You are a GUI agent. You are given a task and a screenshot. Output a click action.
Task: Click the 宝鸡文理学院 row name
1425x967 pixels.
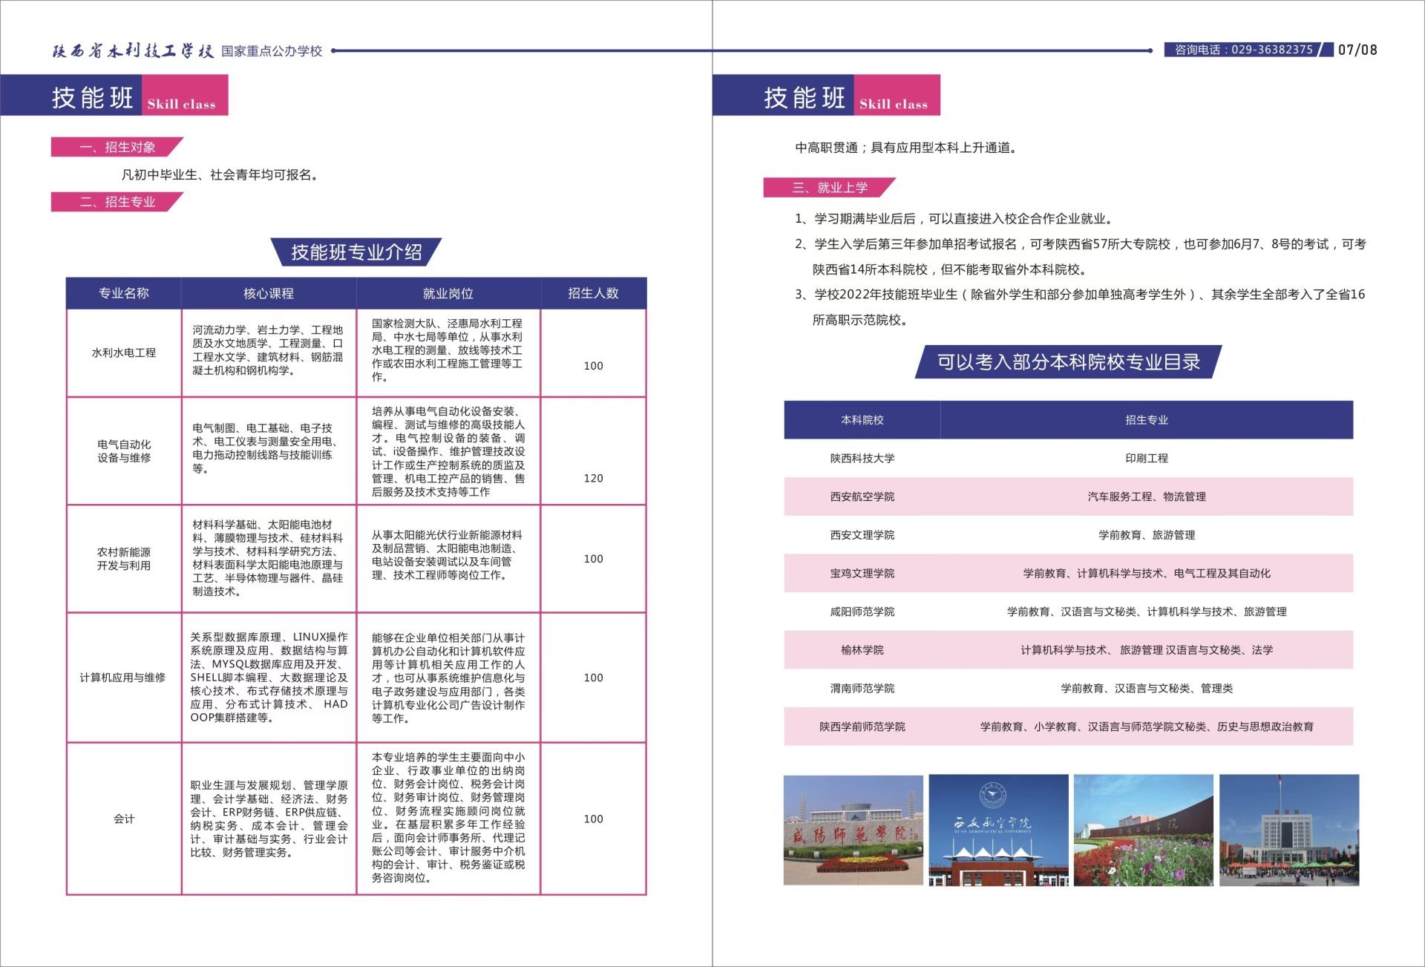tap(862, 574)
